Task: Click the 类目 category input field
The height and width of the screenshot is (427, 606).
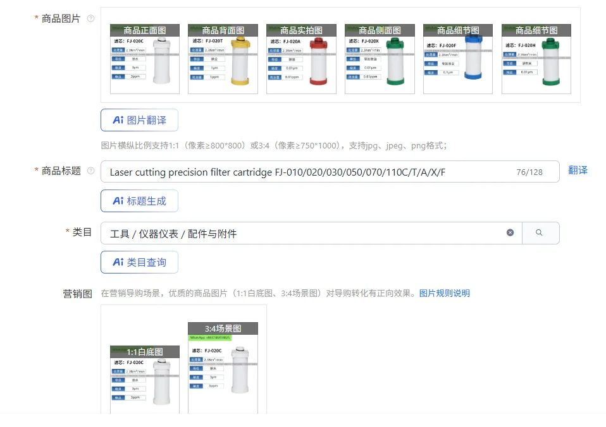Action: click(x=311, y=233)
